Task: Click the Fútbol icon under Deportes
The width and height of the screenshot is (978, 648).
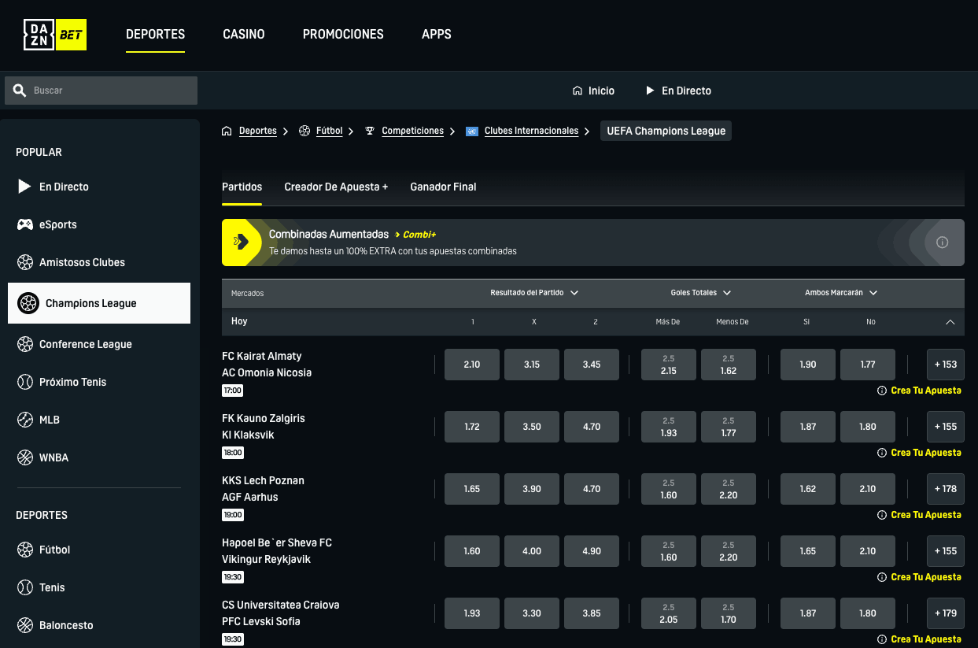Action: (x=25, y=550)
